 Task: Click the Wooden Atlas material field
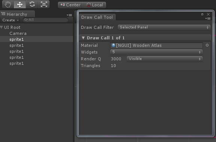pyautogui.click(x=156, y=45)
